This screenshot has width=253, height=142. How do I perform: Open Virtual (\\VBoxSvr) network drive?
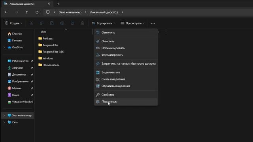point(20,102)
